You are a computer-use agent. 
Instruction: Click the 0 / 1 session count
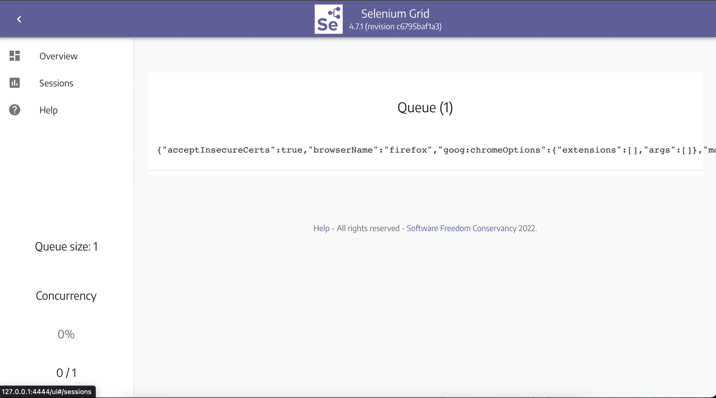pyautogui.click(x=66, y=373)
